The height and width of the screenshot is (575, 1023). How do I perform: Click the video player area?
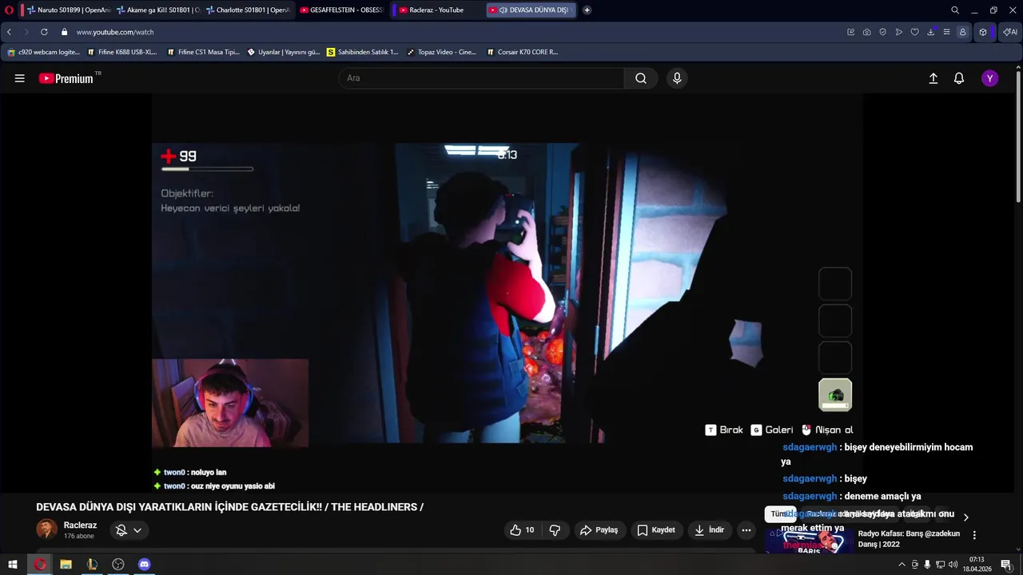click(508, 293)
